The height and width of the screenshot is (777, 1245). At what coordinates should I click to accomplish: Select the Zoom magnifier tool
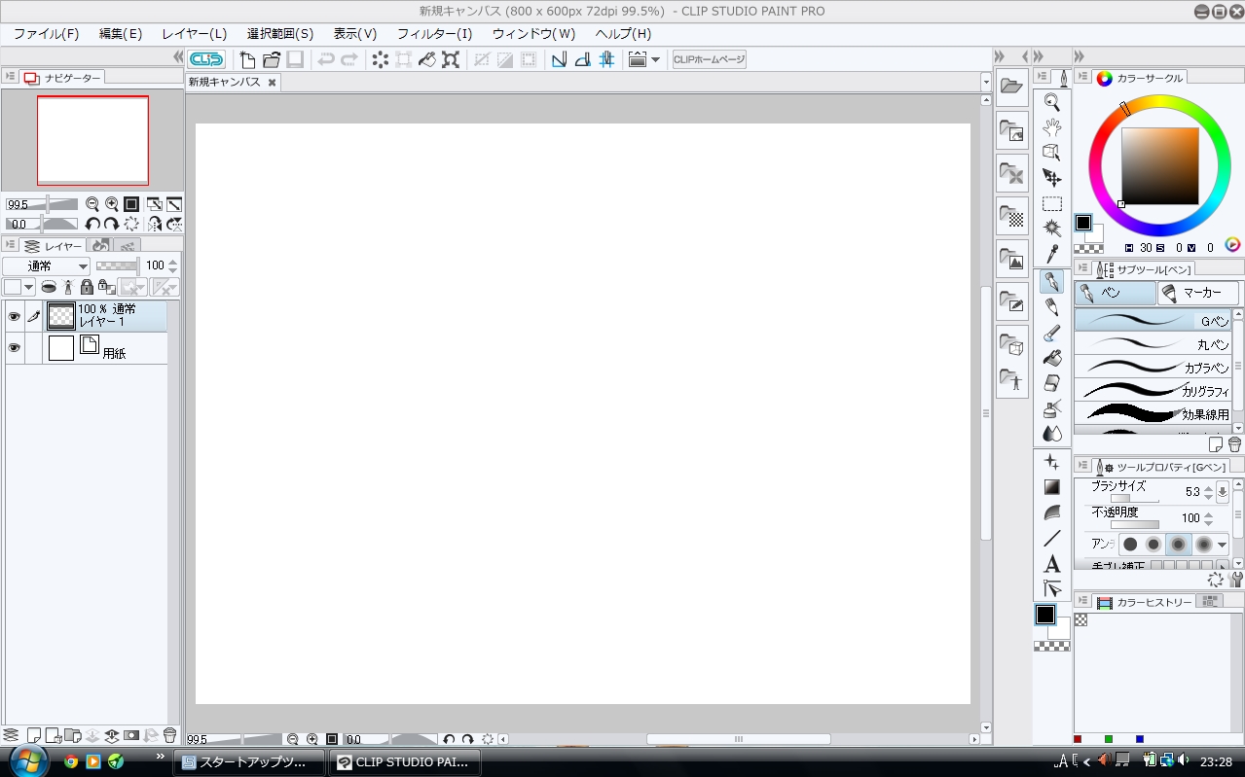coord(1052,102)
